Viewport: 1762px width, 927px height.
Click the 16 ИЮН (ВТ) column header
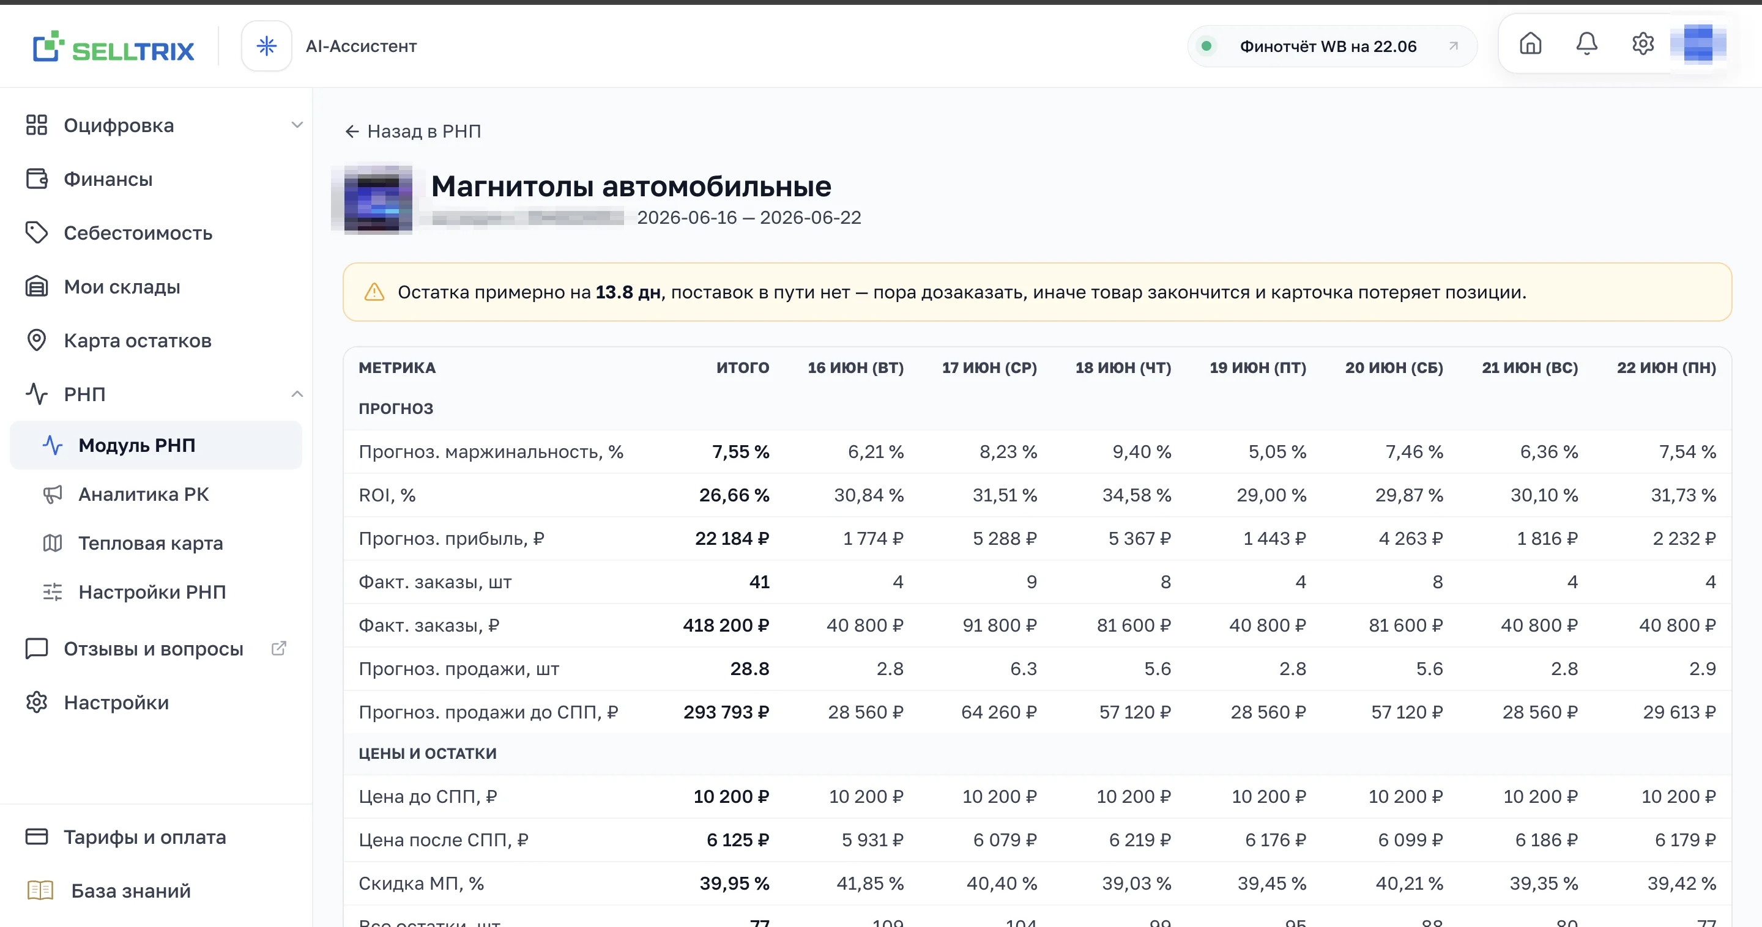(856, 367)
